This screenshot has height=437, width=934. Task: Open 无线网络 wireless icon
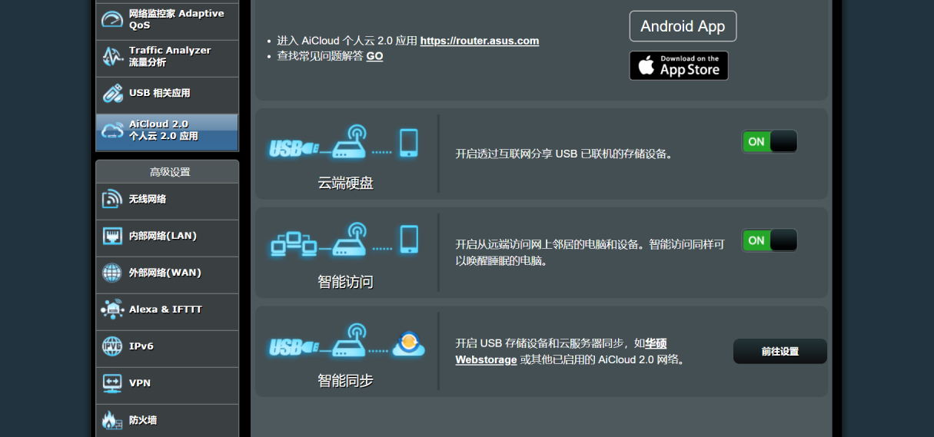tap(112, 199)
